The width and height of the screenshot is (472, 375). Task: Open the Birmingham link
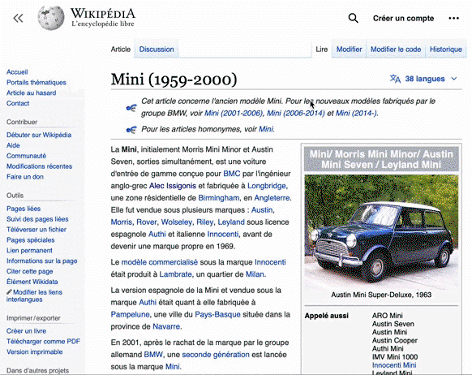point(219,198)
